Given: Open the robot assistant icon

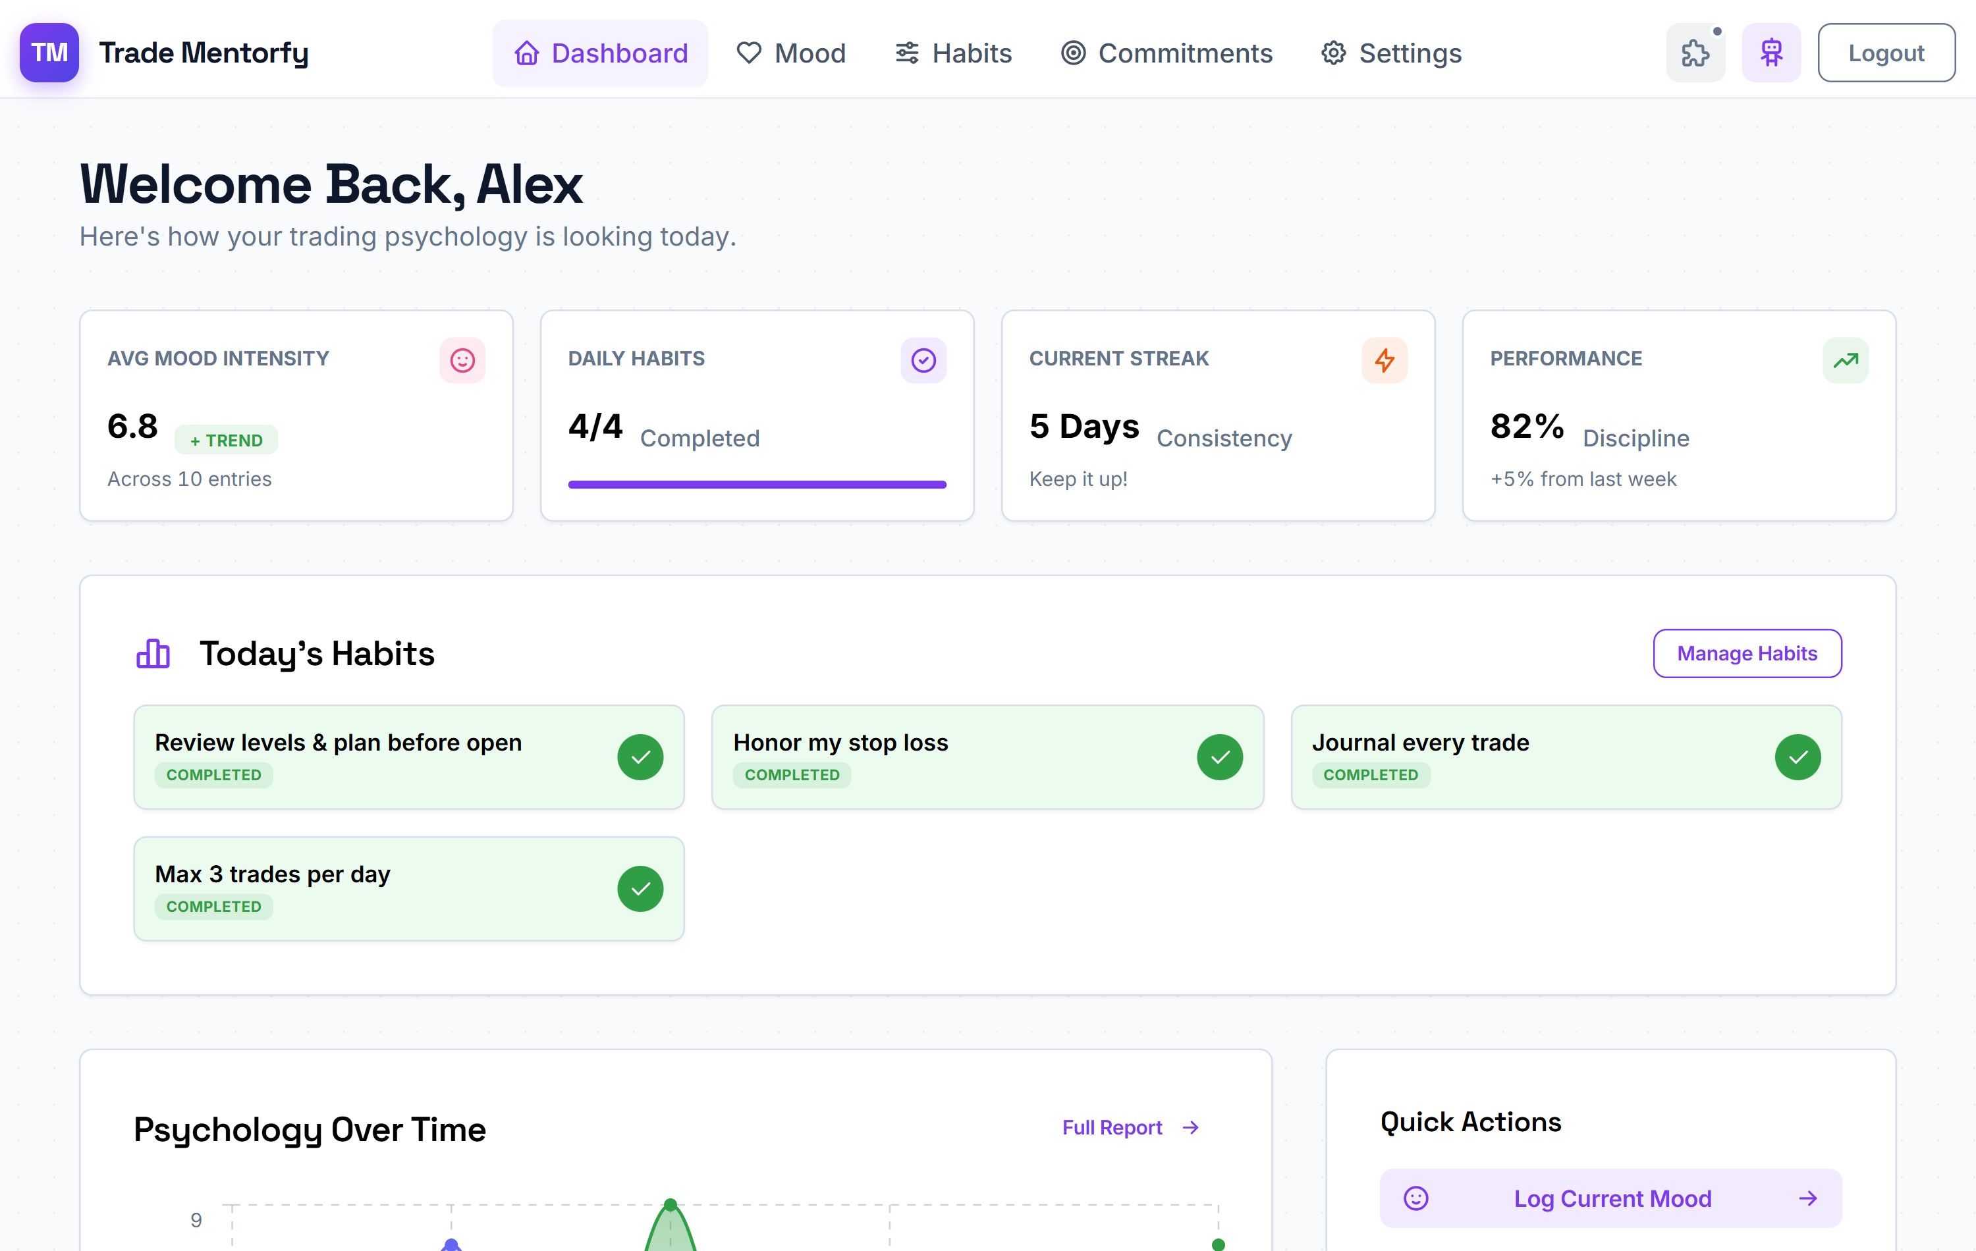Looking at the screenshot, I should point(1772,53).
